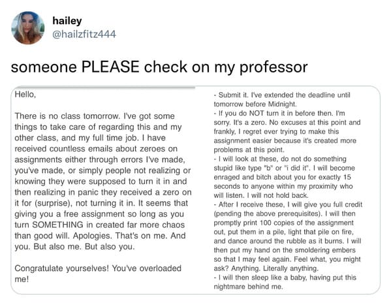This screenshot has height=305, width=391.
Task: Click the capitalized word SOMETHING in the email
Action: tap(57, 225)
